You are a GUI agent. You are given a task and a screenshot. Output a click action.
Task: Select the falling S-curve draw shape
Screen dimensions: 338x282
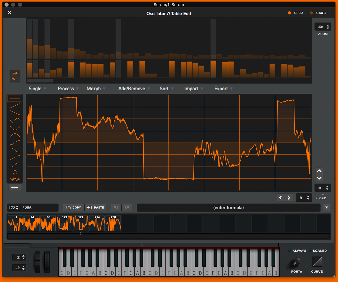pos(15,150)
